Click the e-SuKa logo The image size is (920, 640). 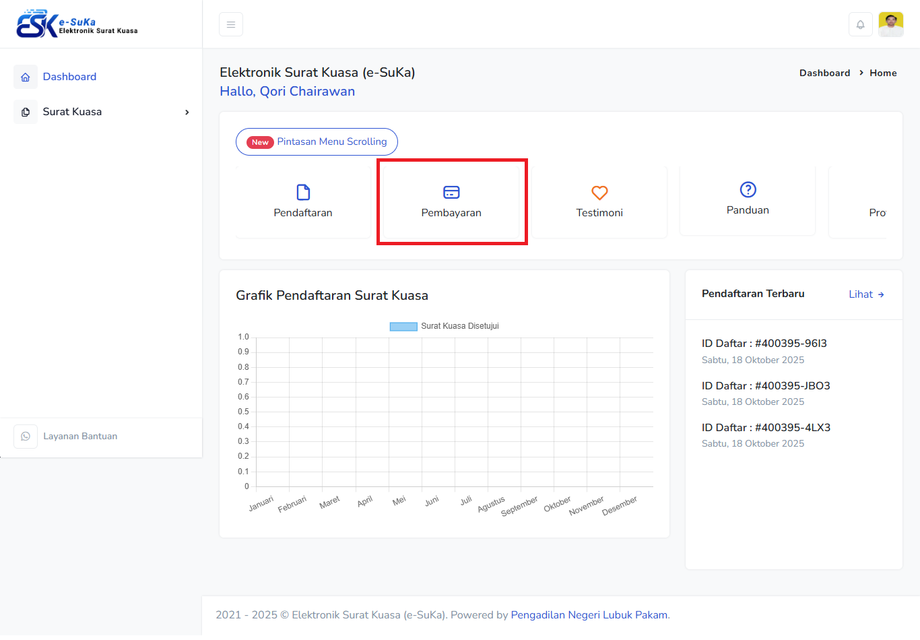click(77, 24)
